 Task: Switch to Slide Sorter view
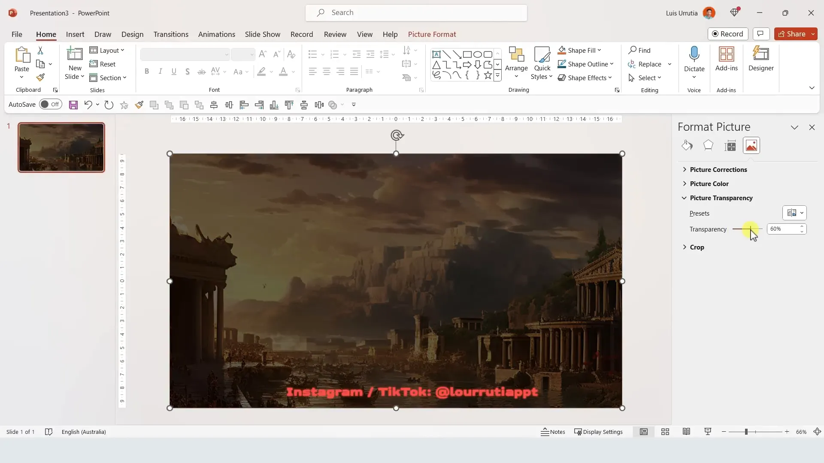665,432
